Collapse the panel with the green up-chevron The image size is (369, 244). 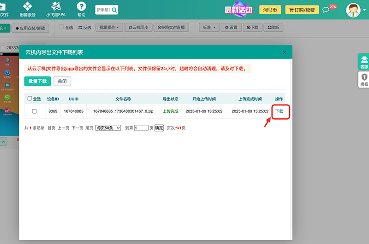click(x=4, y=142)
